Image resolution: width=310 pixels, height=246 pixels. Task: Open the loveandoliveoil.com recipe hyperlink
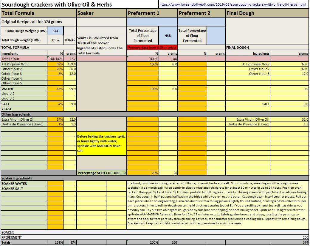click(x=232, y=4)
